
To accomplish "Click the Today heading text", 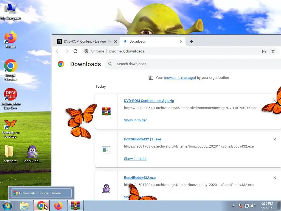I will tap(100, 86).
